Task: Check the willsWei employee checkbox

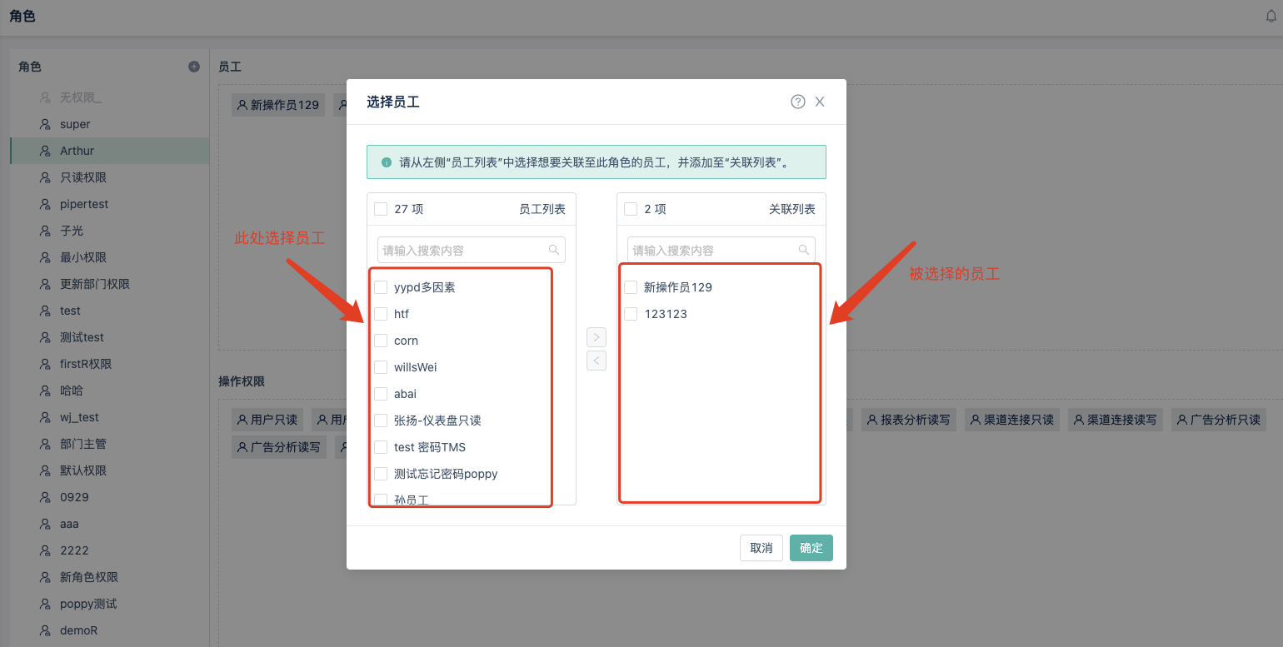Action: pos(381,367)
